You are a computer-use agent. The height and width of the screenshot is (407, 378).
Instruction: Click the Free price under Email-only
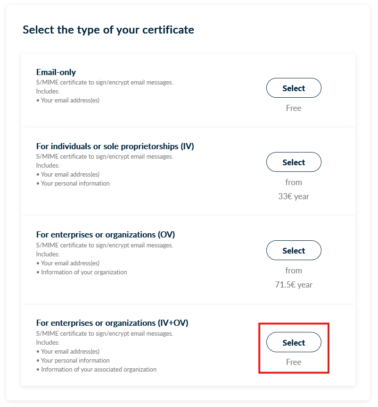[x=294, y=108]
